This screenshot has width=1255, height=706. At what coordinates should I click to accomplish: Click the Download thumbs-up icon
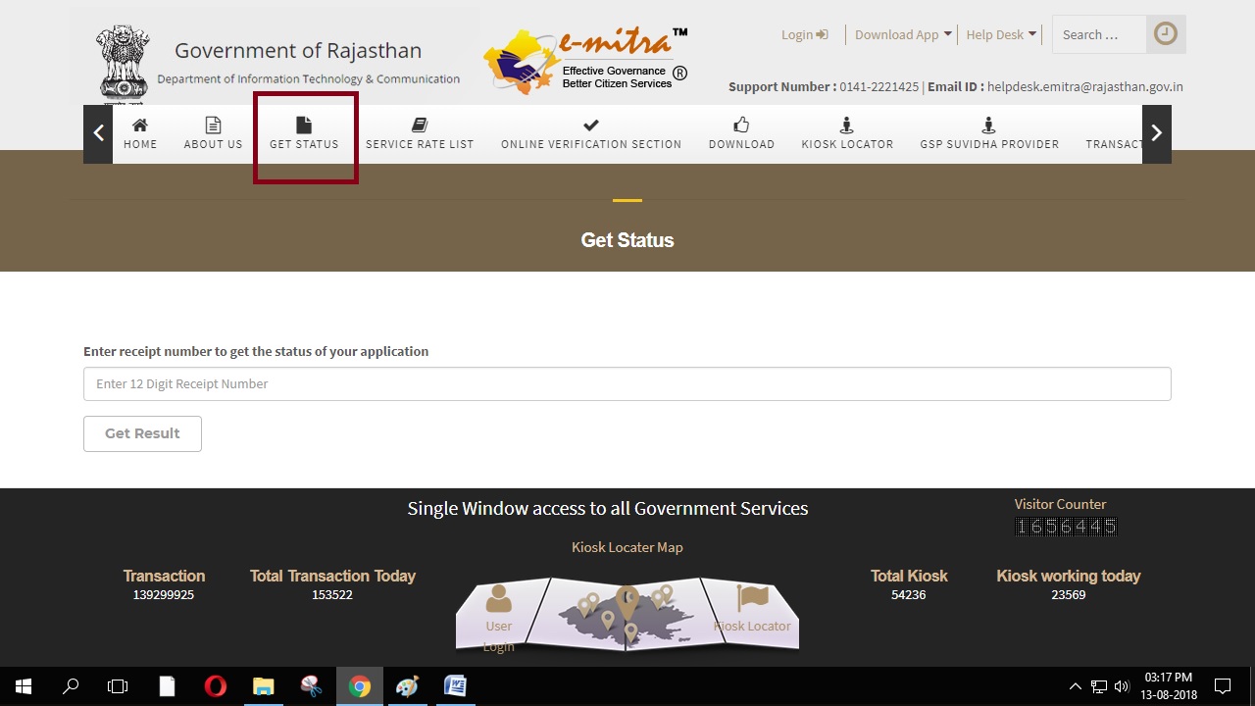741,126
